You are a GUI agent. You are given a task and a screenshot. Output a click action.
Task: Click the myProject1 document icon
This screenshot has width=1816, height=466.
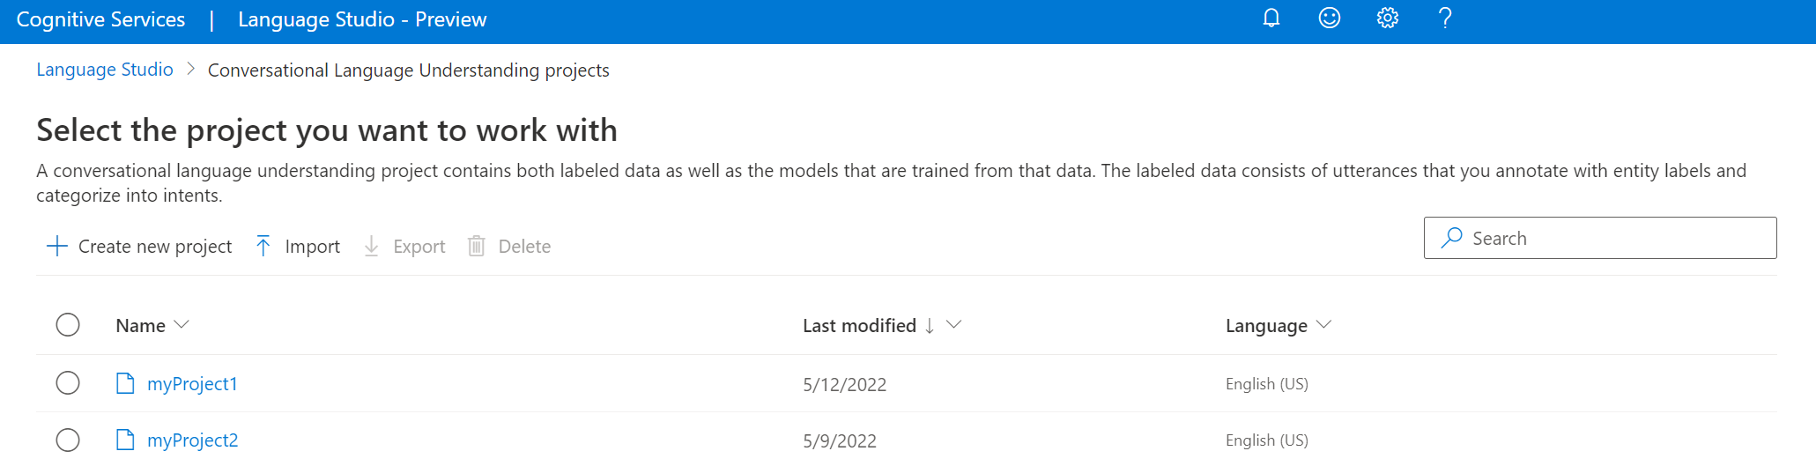[x=125, y=383]
